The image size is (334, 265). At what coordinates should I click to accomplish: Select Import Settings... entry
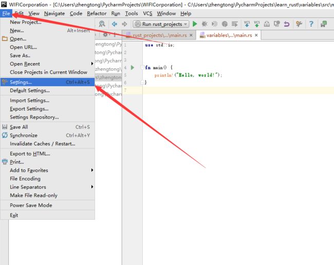tap(47, 101)
